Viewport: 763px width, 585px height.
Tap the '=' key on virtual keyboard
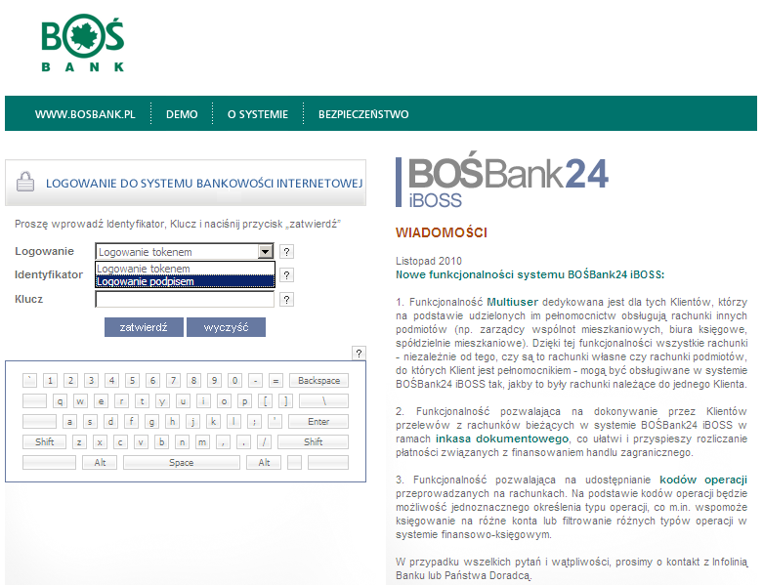pyautogui.click(x=276, y=380)
